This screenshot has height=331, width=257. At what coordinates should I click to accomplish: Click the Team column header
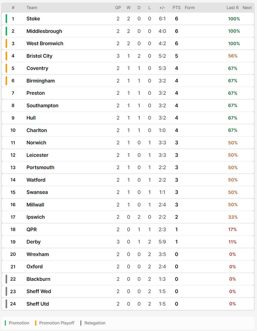[x=32, y=8]
